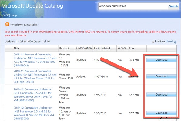Sort by the Version column header
Image resolution: width=181 pixels, height=121 pixels.
coord(122,48)
